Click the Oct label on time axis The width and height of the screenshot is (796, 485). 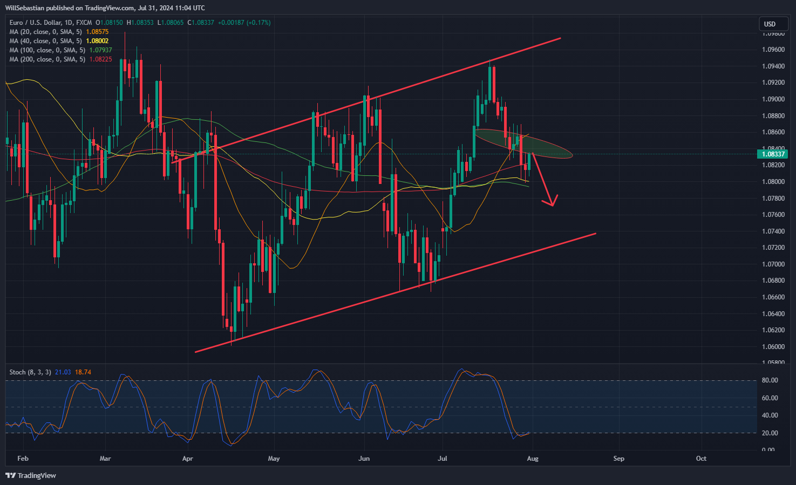pyautogui.click(x=701, y=459)
